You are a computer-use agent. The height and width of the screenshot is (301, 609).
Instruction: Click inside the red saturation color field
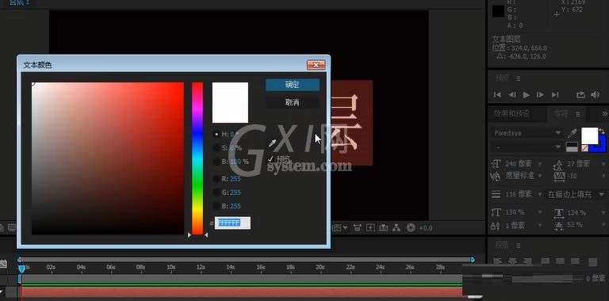click(x=108, y=158)
